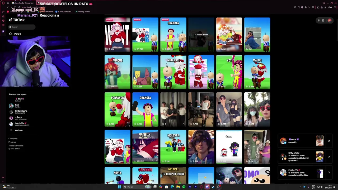Image resolution: width=338 pixels, height=190 pixels.
Task: Click the browser reload button
Action: pyautogui.click(x=15, y=7)
